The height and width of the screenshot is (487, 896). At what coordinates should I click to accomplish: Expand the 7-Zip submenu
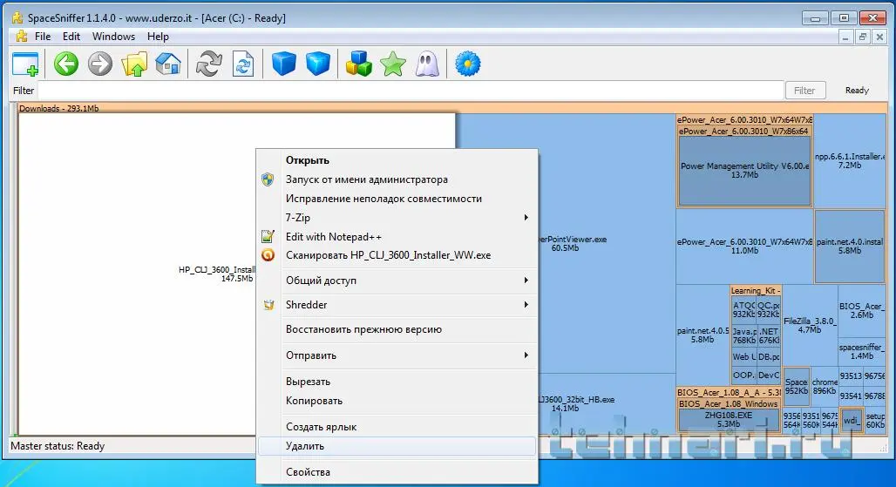tap(397, 218)
